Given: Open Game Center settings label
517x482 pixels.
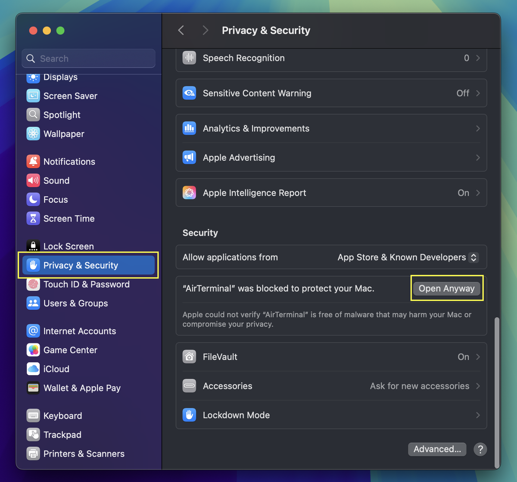Looking at the screenshot, I should click(x=70, y=350).
